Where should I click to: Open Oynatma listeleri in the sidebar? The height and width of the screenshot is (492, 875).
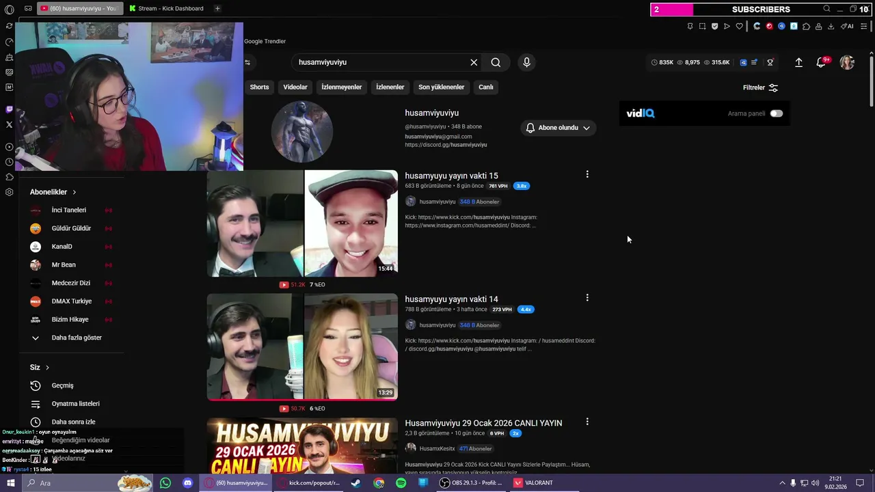pyautogui.click(x=67, y=404)
